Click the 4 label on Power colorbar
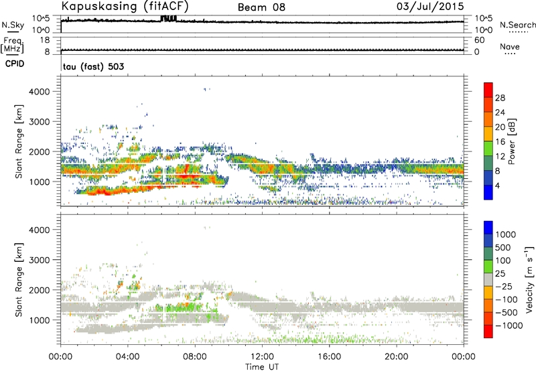Image resolution: width=536 pixels, height=371 pixels. (497, 185)
